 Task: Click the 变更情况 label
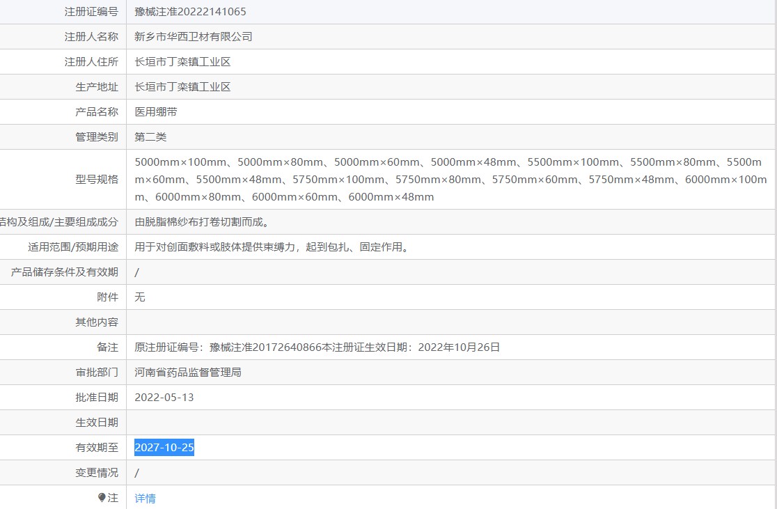tap(97, 473)
